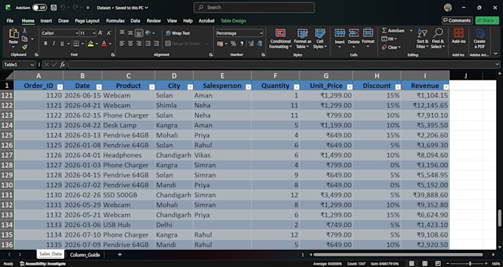Click the Comments button
Screen dimensions: 503x267
(x=457, y=21)
